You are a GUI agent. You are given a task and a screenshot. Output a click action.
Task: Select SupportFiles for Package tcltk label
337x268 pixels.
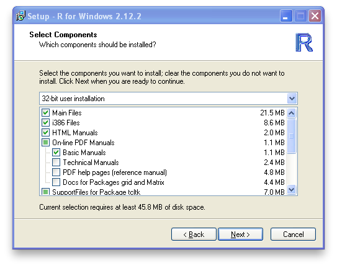96,192
